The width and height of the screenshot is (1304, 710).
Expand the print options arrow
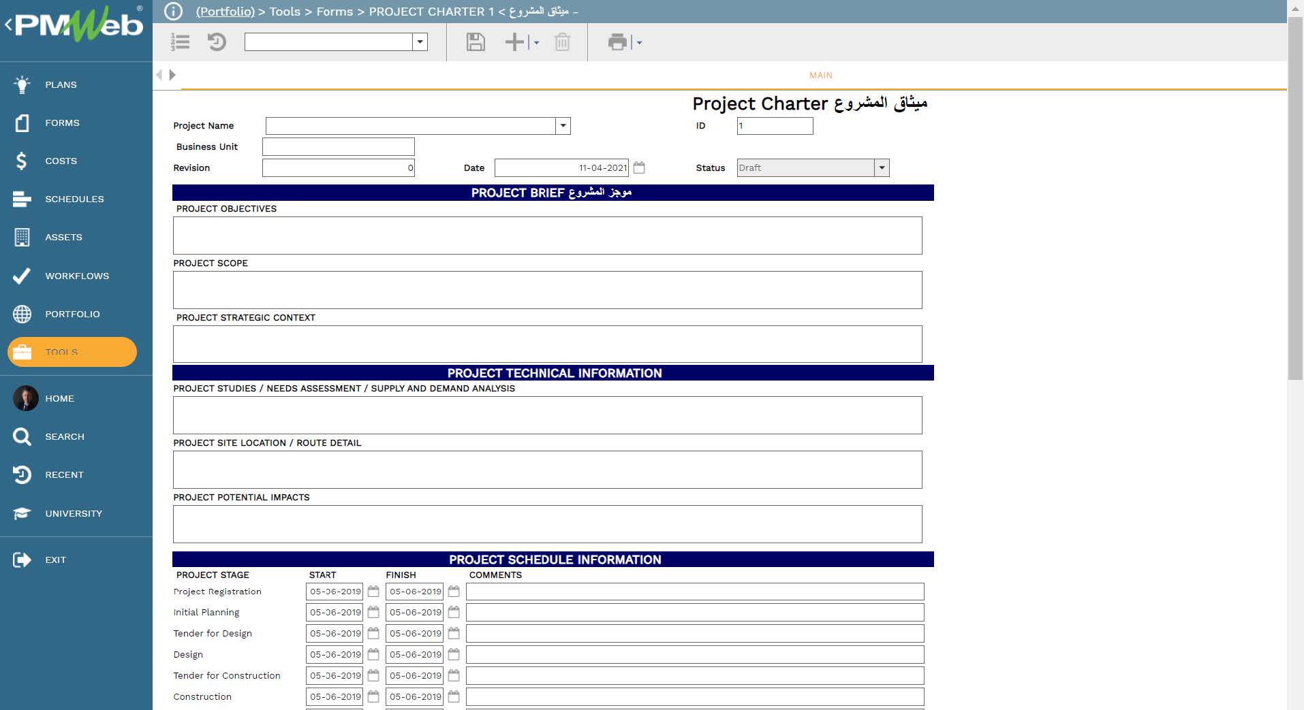pyautogui.click(x=638, y=42)
